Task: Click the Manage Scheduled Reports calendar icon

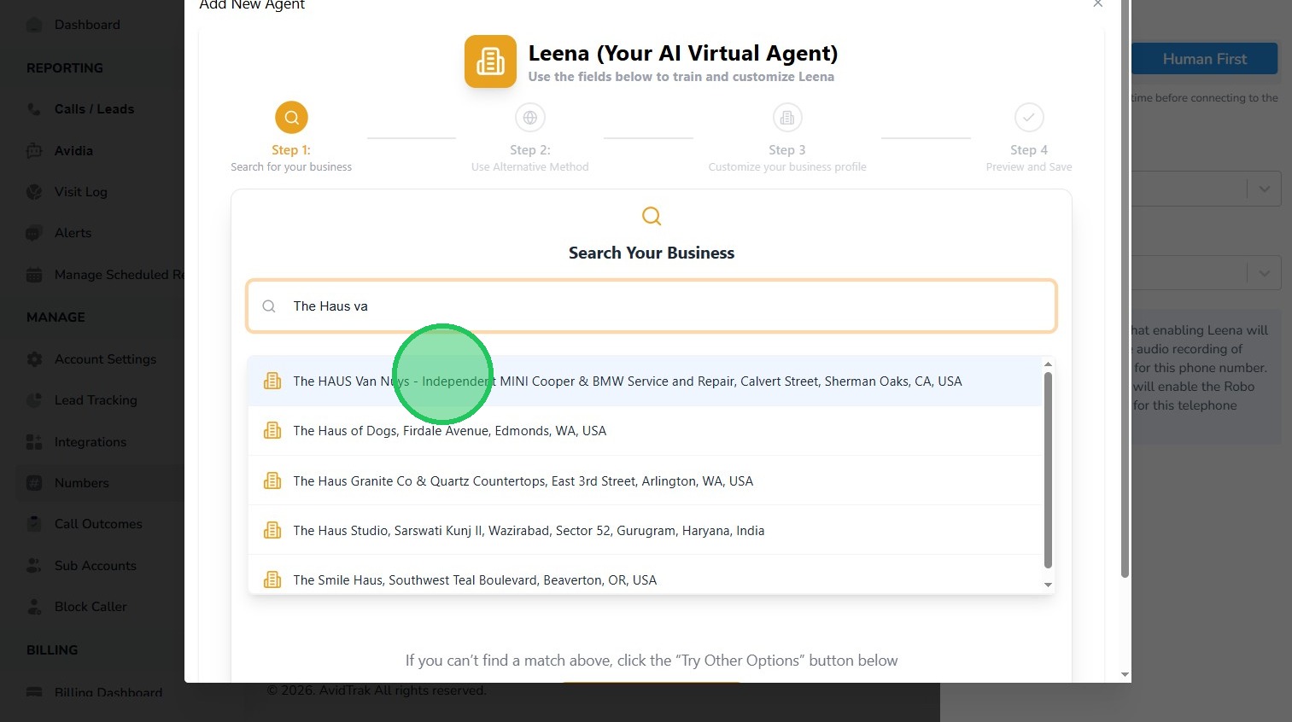Action: [x=34, y=275]
